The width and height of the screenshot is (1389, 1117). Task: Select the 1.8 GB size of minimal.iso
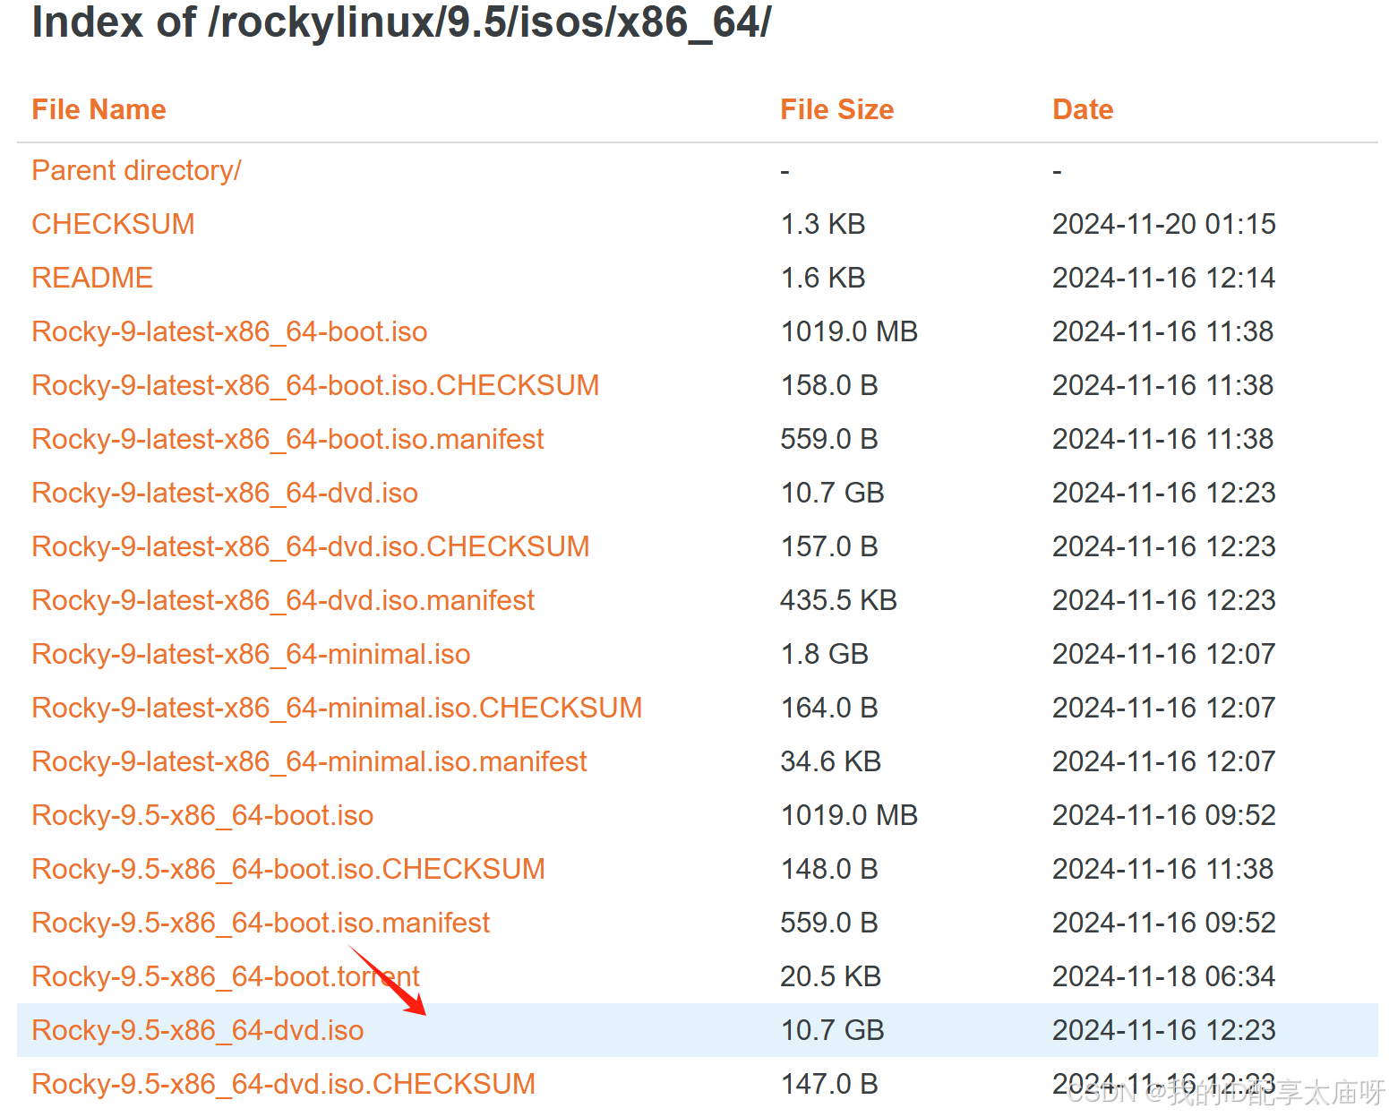(x=824, y=654)
